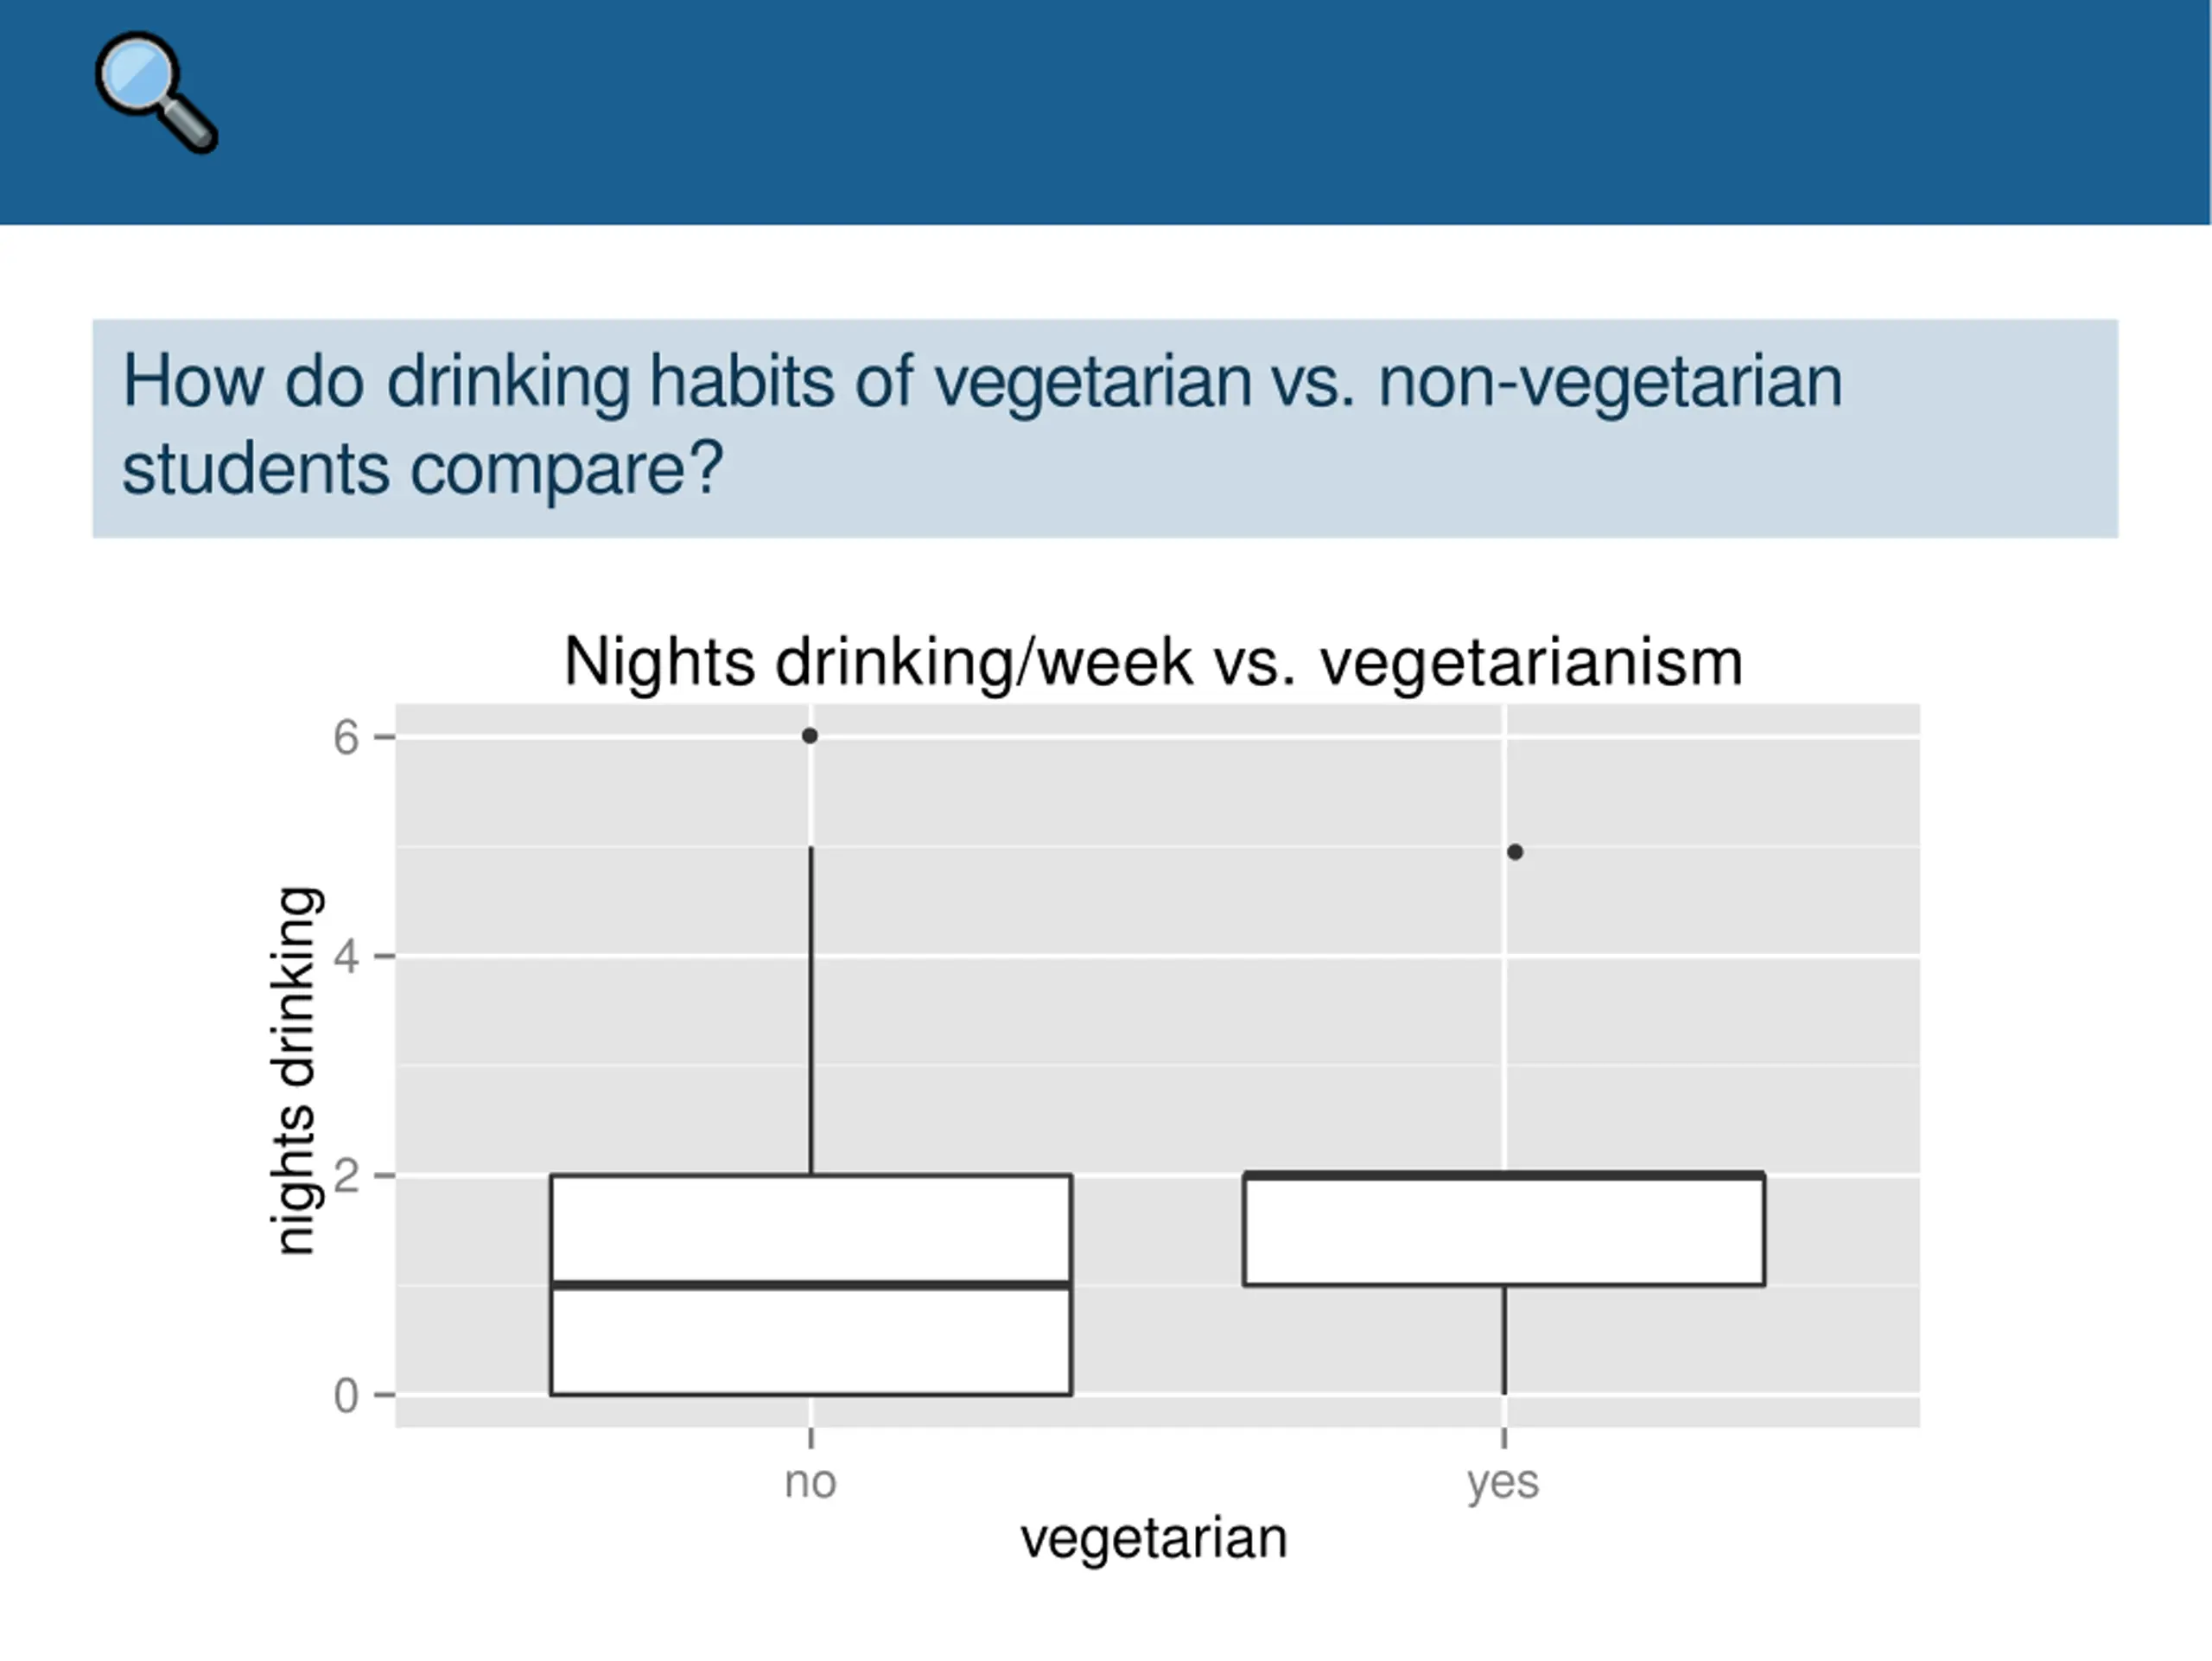Viewport: 2212px width, 1661px height.
Task: Click the magnifying glass icon
Action: pos(156,93)
